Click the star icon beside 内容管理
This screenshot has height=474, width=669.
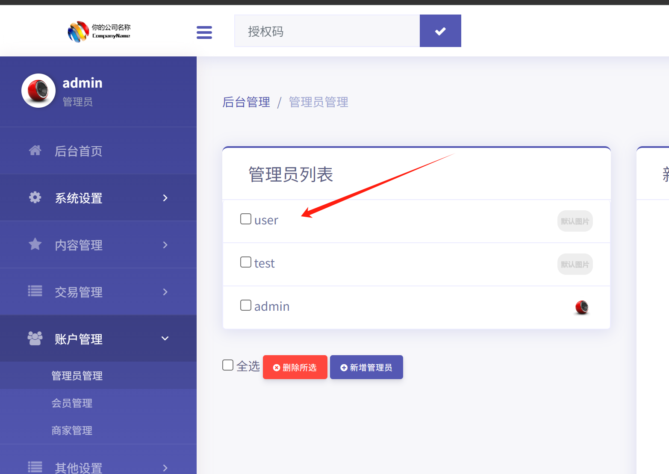(x=35, y=244)
